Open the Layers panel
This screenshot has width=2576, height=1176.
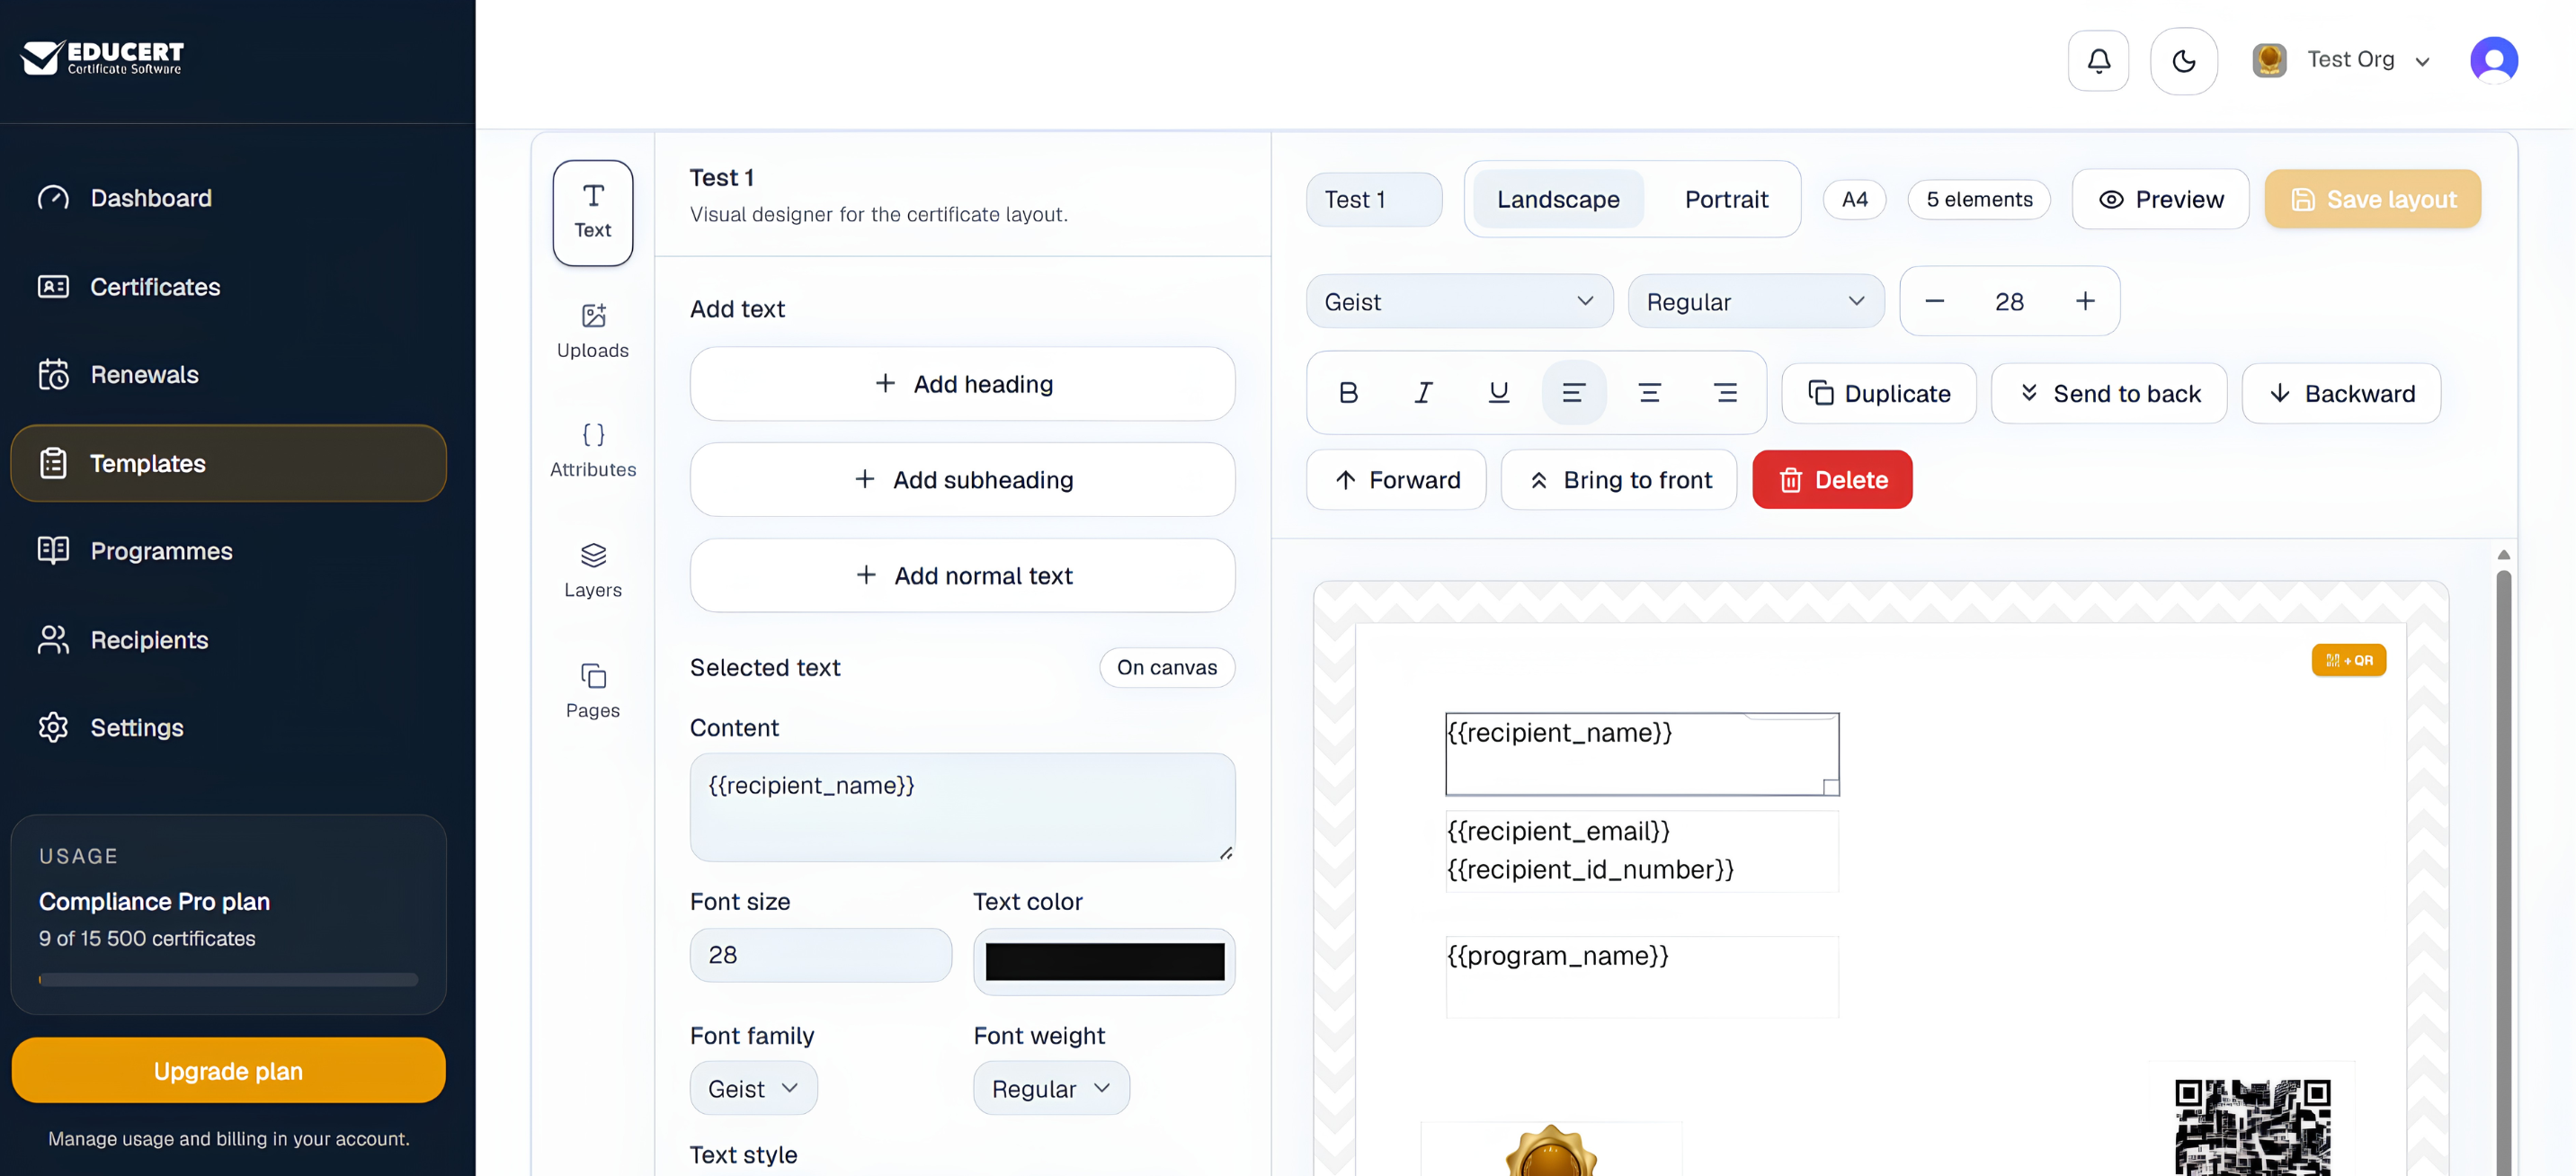click(x=593, y=571)
